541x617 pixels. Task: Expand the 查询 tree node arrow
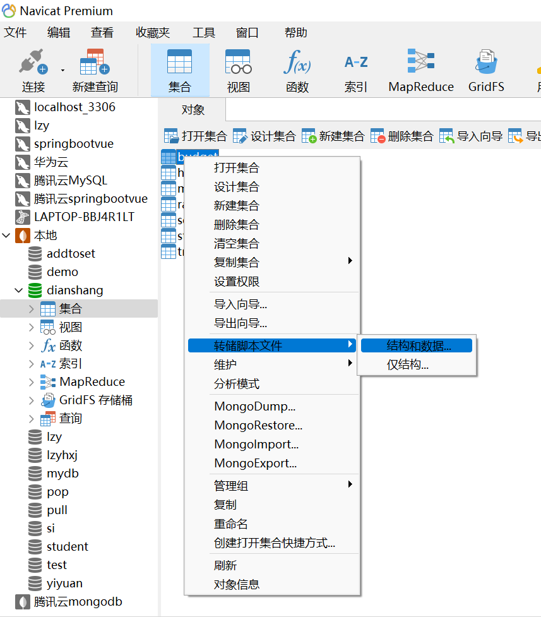(x=32, y=419)
